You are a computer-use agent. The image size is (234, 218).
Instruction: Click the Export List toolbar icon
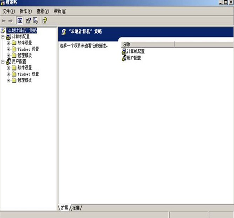(36, 21)
